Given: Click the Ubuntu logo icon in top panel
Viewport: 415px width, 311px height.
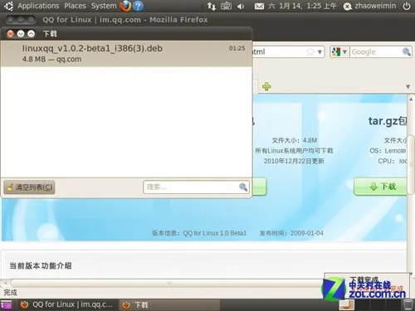Looking at the screenshot, I should 8,6.
